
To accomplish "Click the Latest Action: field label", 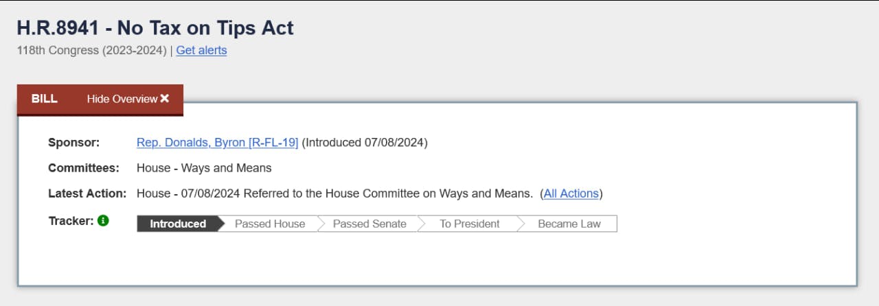I will click(87, 193).
